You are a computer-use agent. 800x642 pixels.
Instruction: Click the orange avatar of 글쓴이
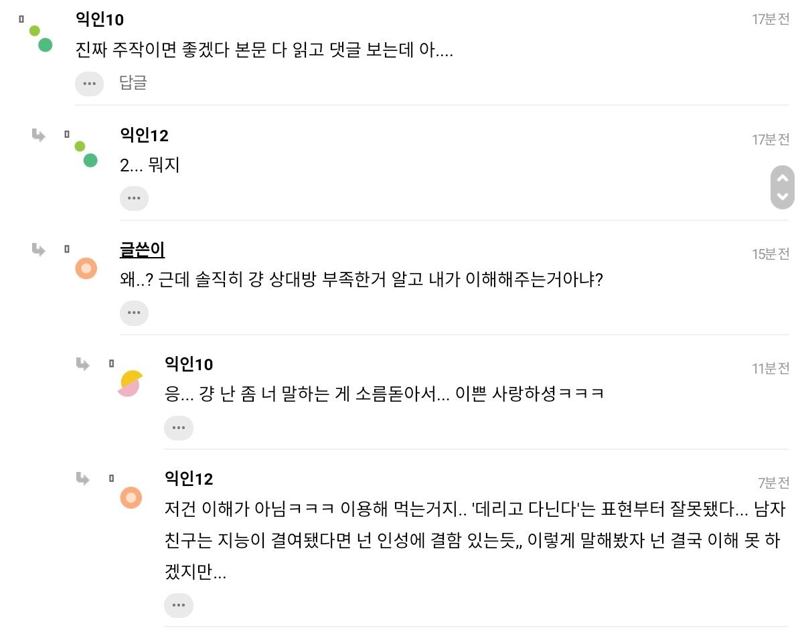(x=86, y=268)
